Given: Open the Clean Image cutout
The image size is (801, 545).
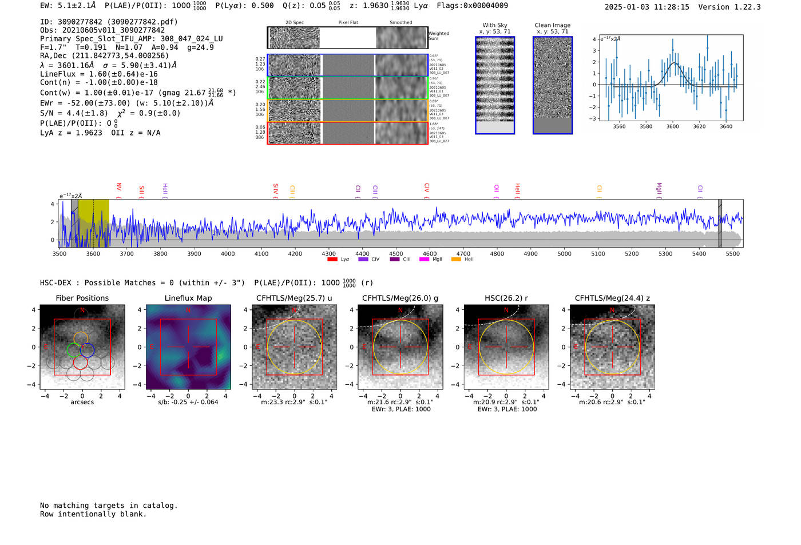Looking at the screenshot, I should (553, 85).
